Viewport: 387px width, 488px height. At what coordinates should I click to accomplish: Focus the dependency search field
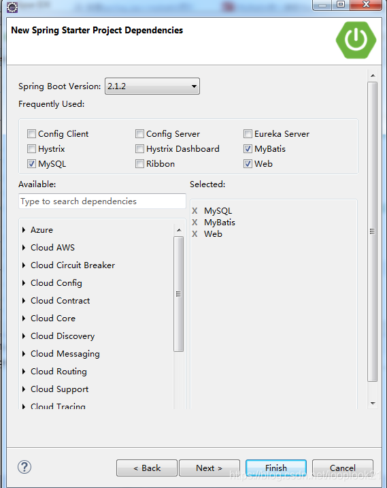point(102,201)
